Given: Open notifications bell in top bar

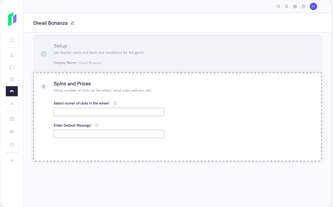Looking at the screenshot, I should tap(287, 6).
